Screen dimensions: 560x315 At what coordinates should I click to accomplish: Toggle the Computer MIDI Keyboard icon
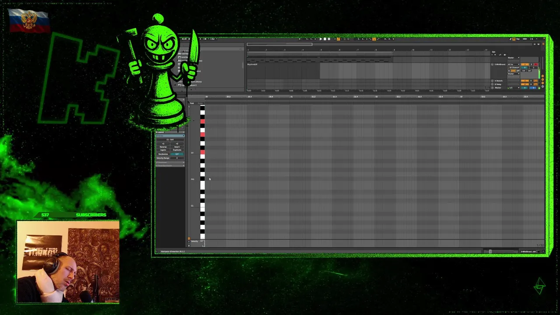(514, 39)
